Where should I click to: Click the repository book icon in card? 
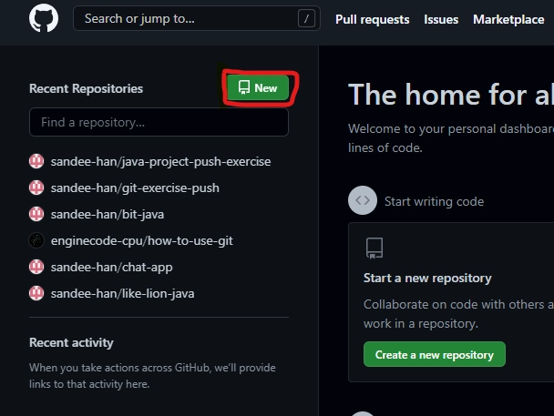374,248
